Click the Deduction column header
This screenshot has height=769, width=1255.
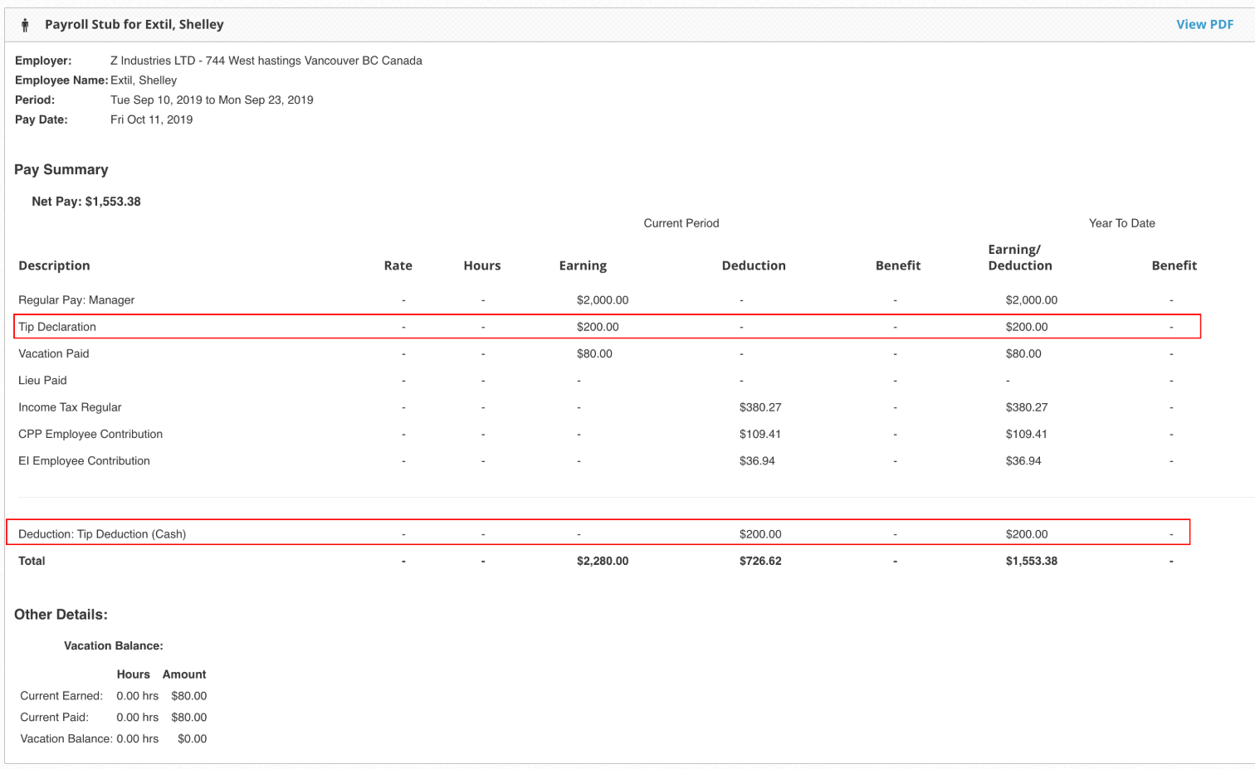click(x=754, y=265)
